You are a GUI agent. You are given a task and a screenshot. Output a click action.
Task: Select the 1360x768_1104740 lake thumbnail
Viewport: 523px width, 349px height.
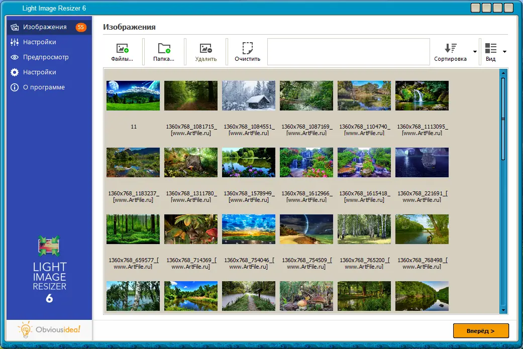pos(364,96)
